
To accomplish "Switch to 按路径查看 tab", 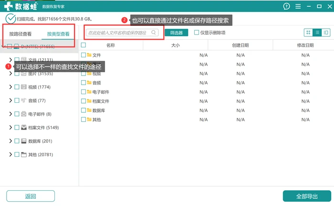I will (x=21, y=34).
